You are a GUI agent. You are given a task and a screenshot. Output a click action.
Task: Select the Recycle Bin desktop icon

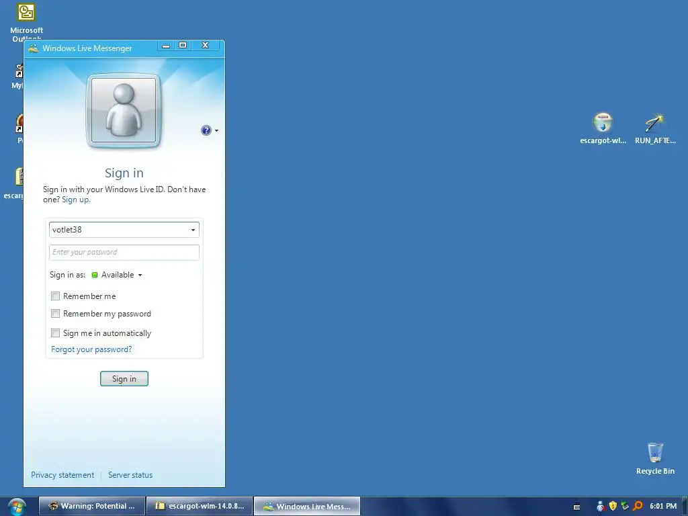point(655,458)
